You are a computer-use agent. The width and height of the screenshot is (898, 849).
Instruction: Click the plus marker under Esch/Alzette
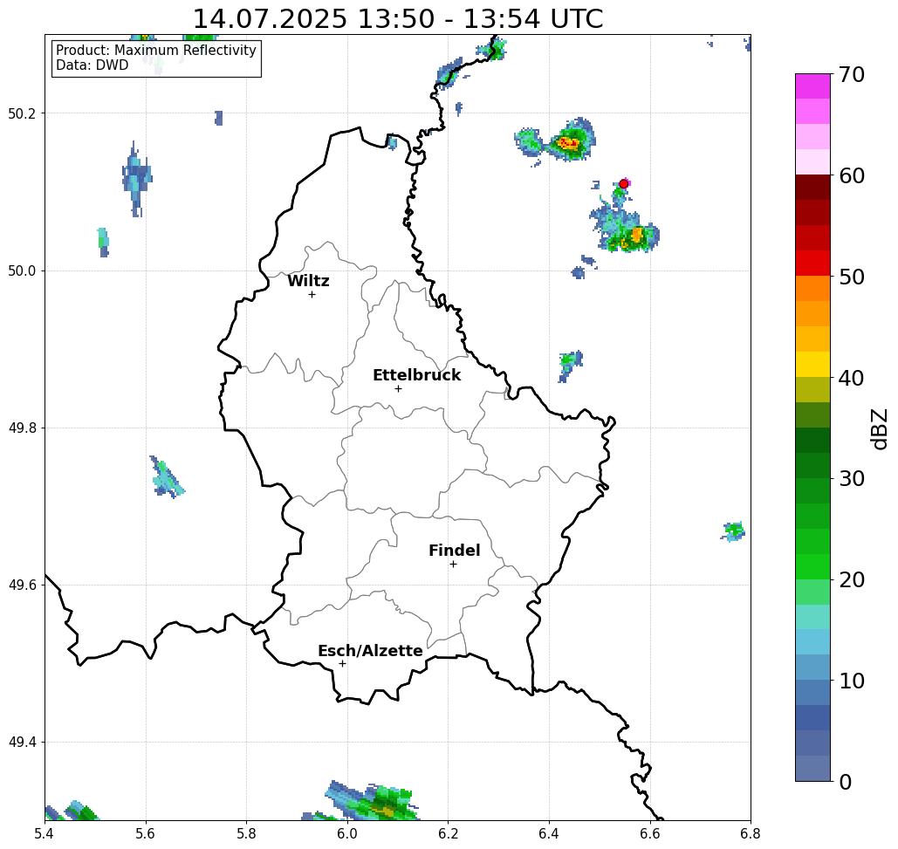point(342,664)
